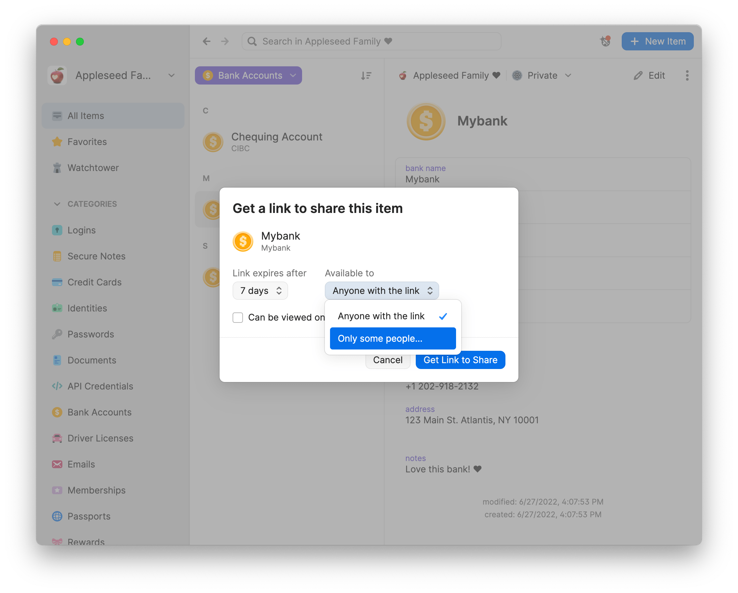The height and width of the screenshot is (593, 738).
Task: Select the Driver Licenses category
Action: [x=113, y=439]
